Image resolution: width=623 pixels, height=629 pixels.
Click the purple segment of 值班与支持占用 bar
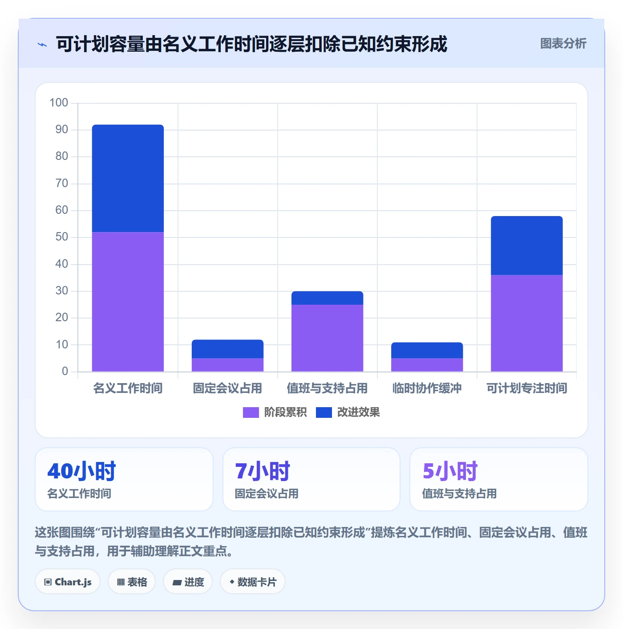click(327, 338)
